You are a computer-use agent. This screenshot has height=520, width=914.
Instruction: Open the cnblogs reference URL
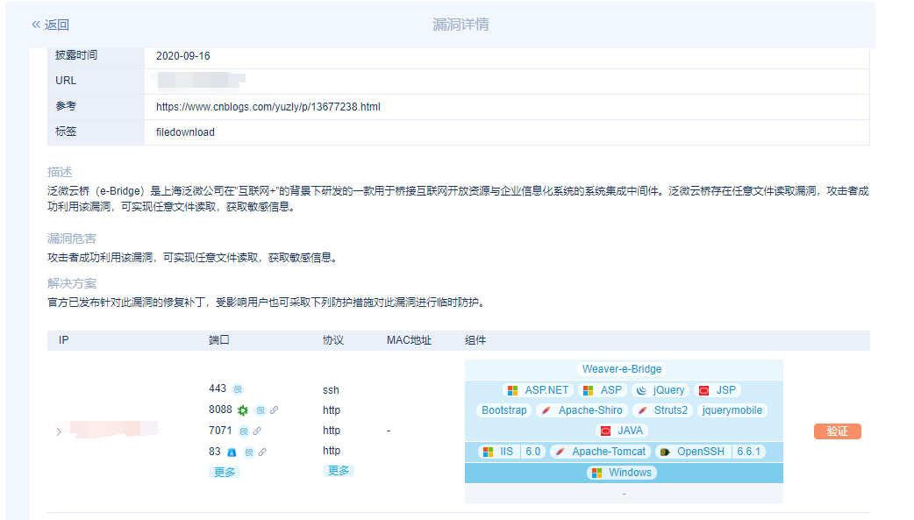pyautogui.click(x=268, y=107)
